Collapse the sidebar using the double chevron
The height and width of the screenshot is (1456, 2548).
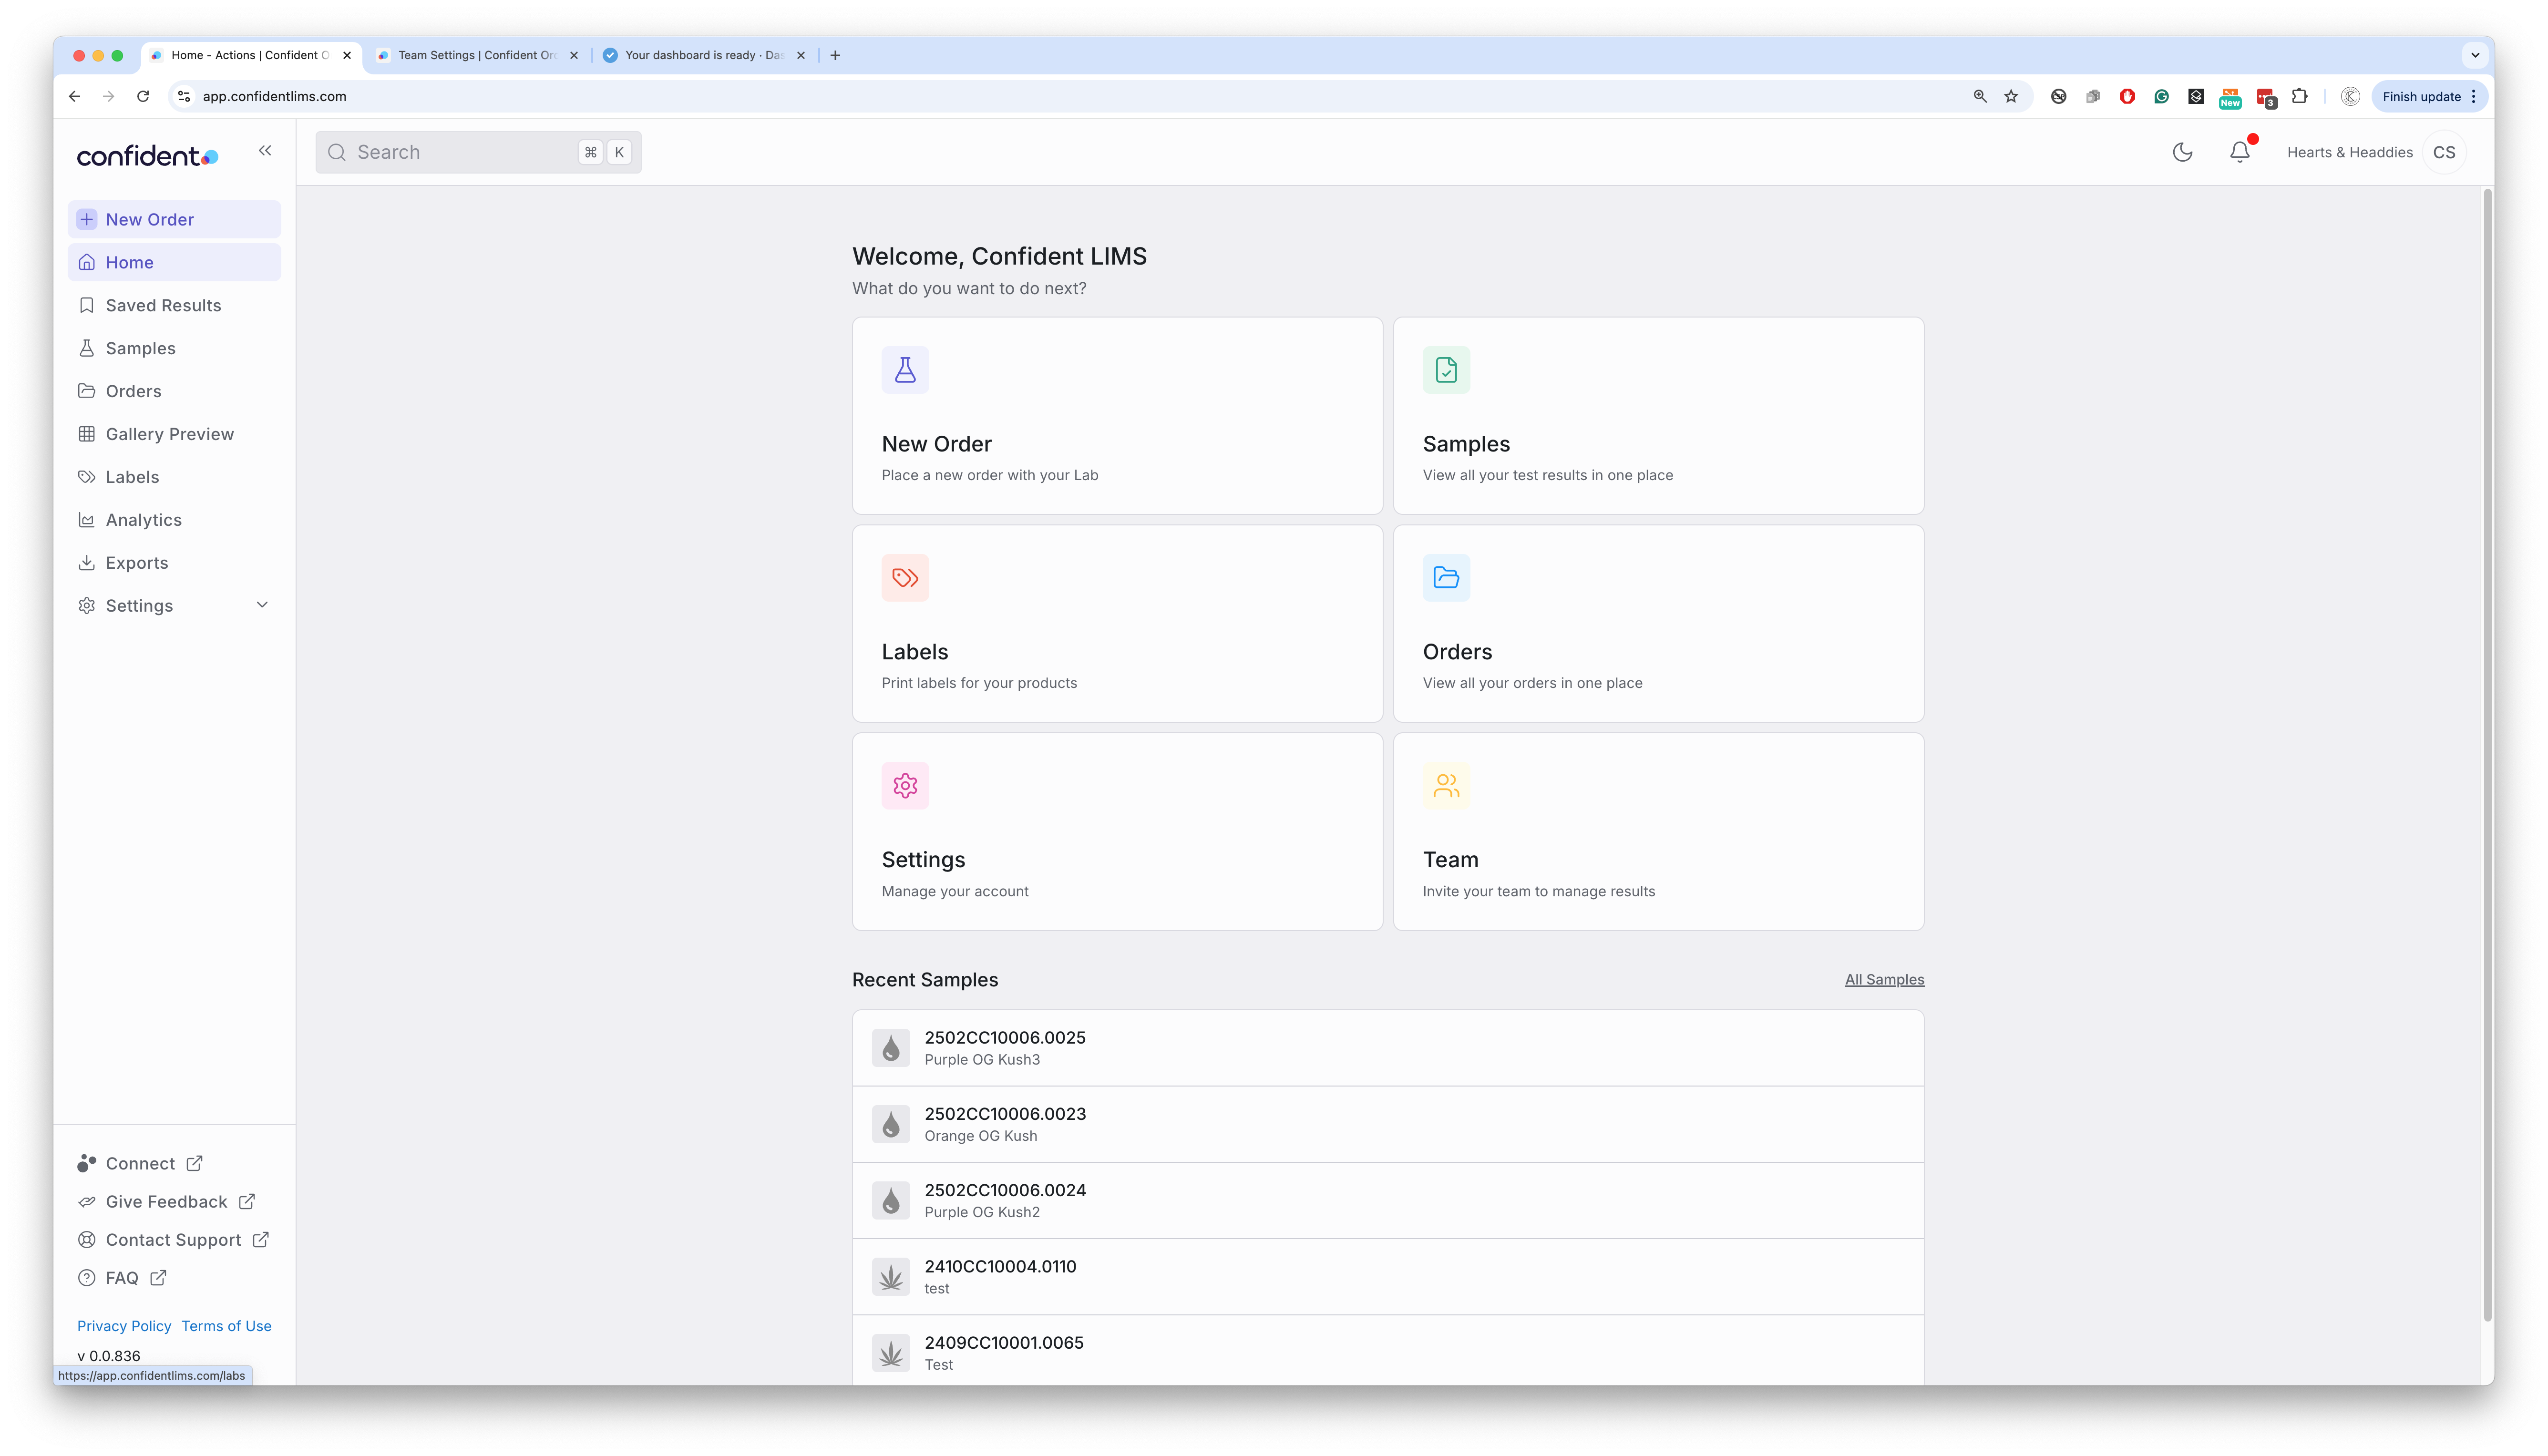(x=265, y=151)
